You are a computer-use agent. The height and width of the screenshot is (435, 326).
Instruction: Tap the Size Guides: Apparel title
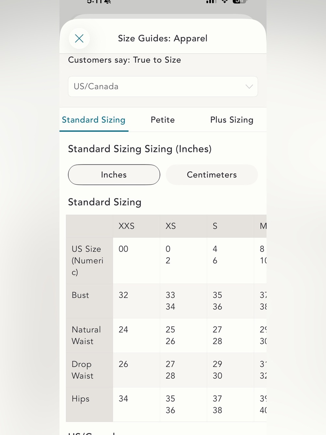(163, 39)
